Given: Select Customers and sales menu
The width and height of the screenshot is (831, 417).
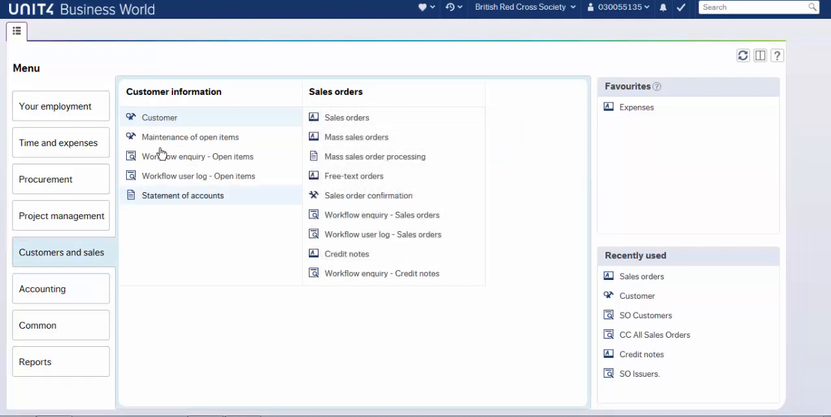Looking at the screenshot, I should coord(64,252).
